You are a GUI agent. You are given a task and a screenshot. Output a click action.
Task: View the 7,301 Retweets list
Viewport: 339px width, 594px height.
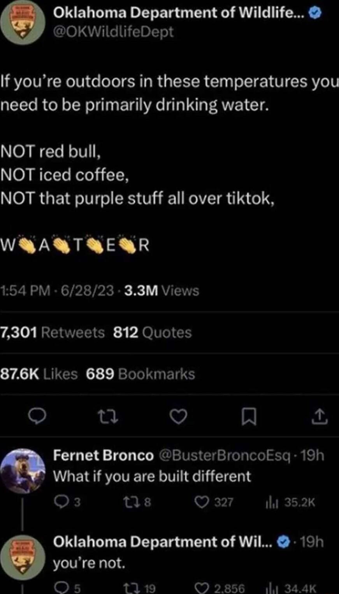coord(53,333)
